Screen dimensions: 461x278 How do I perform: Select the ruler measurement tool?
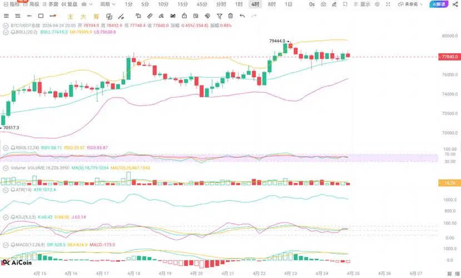[150, 16]
